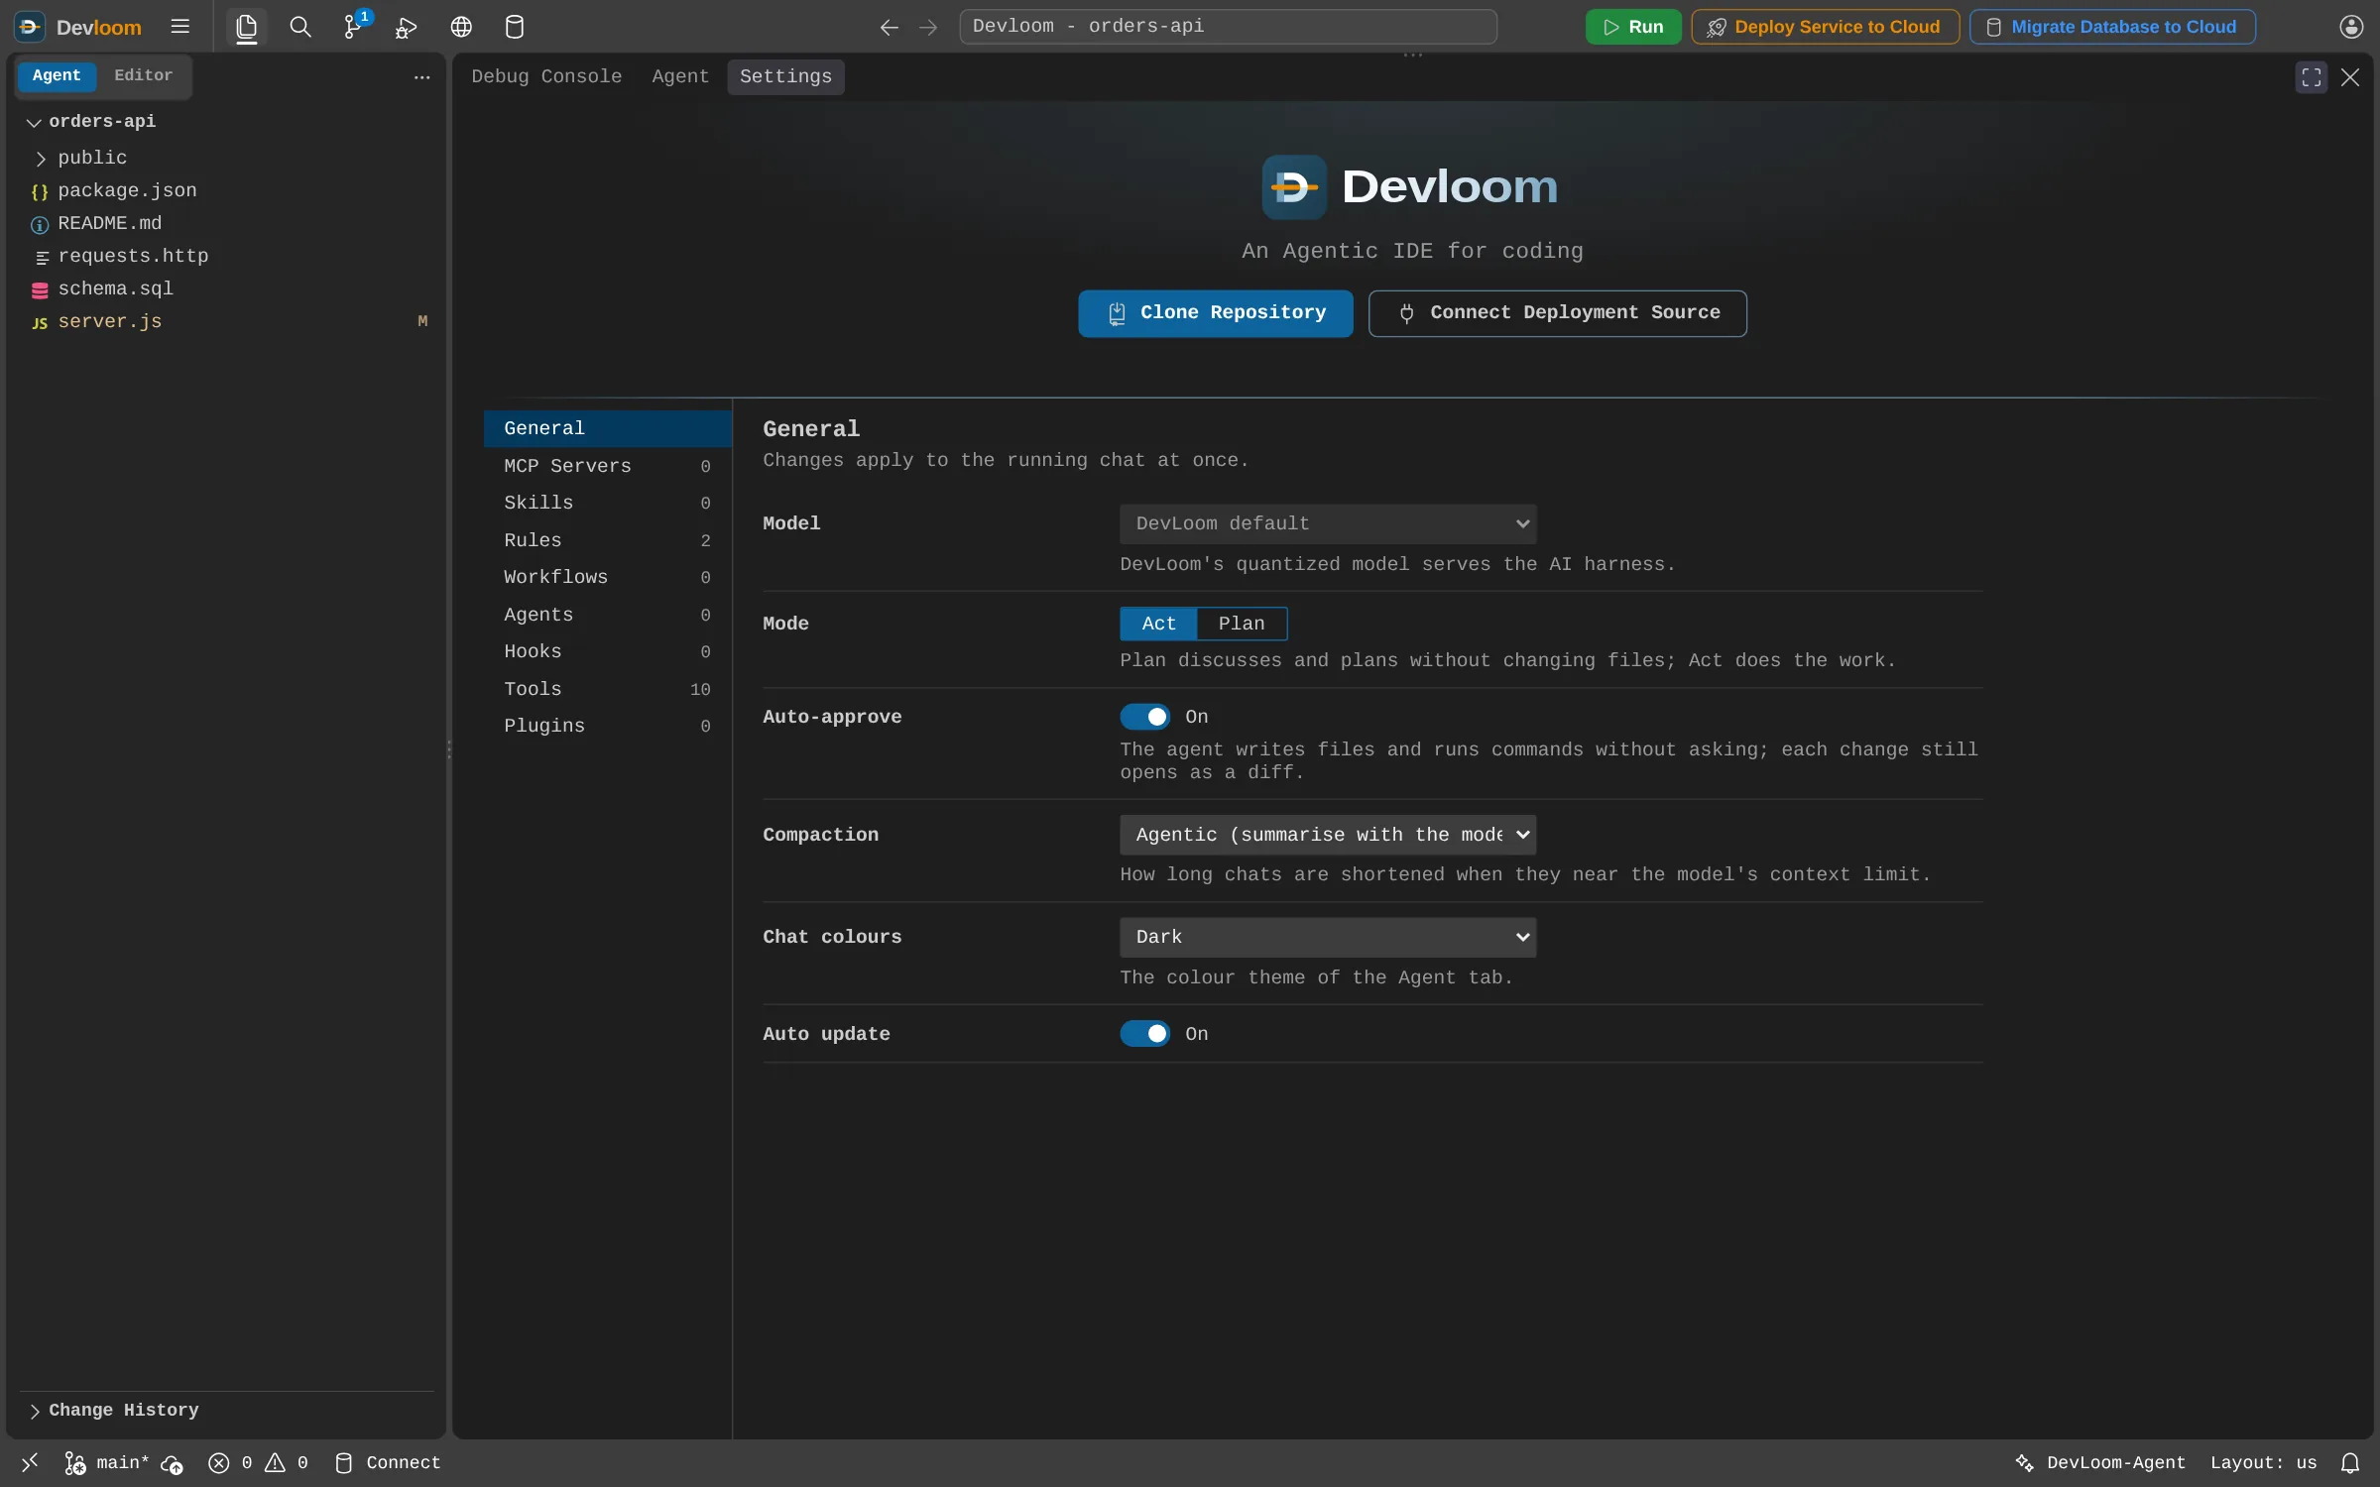This screenshot has height=1487, width=2380.
Task: Click Connect Deployment Source button
Action: pyautogui.click(x=1558, y=313)
